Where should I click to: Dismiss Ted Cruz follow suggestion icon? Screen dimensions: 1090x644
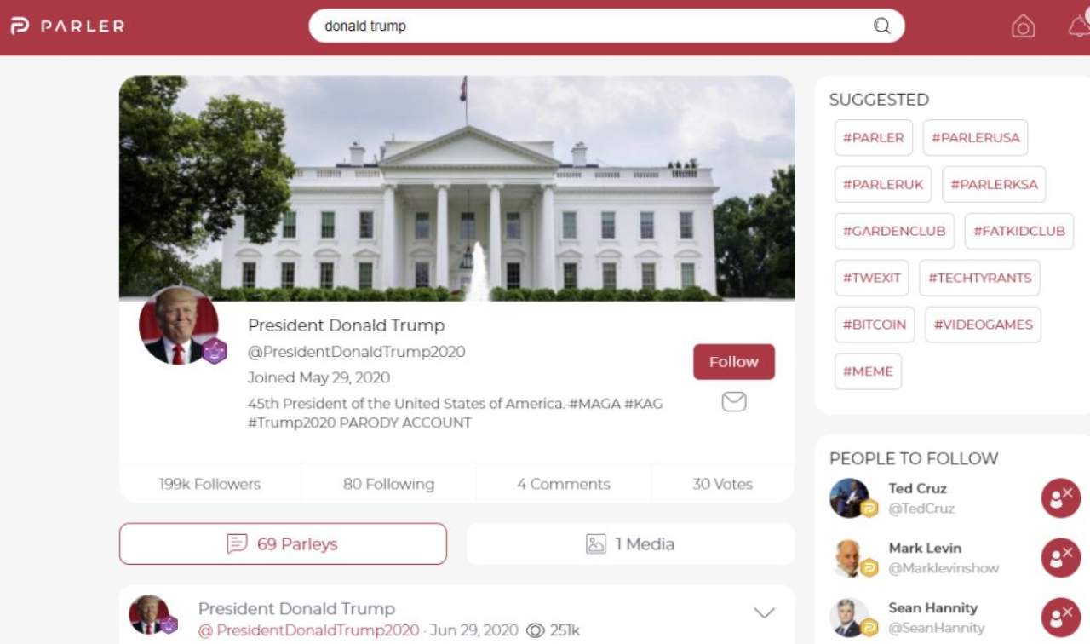[x=1060, y=498]
